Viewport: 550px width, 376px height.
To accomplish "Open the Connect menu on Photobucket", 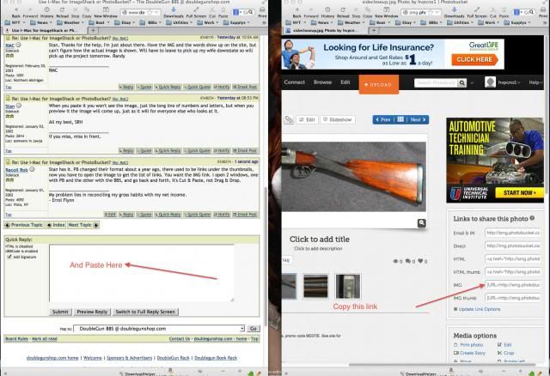I will [294, 82].
